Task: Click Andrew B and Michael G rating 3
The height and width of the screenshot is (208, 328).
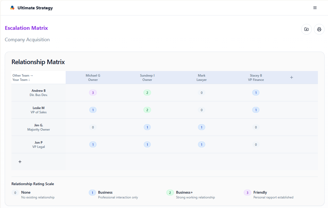Action: coord(93,93)
